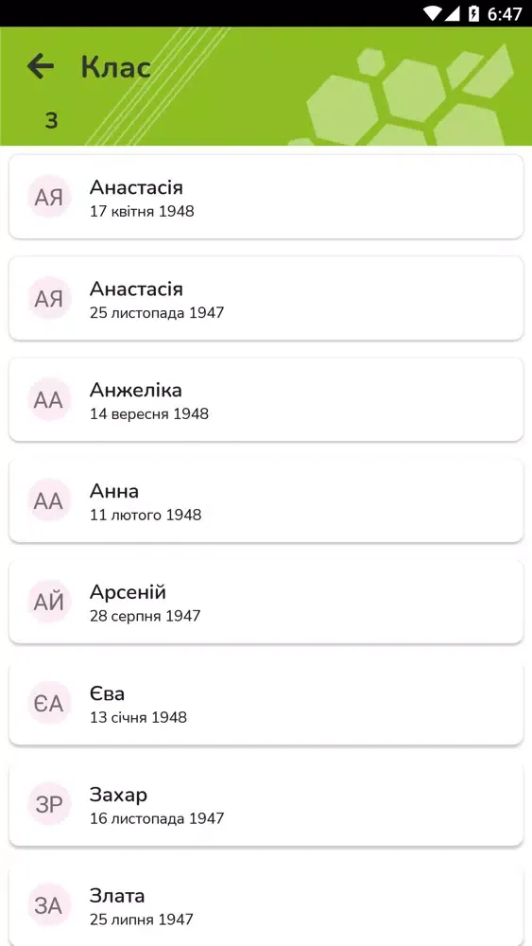Tap the АА avatar beside Анна

click(x=49, y=500)
